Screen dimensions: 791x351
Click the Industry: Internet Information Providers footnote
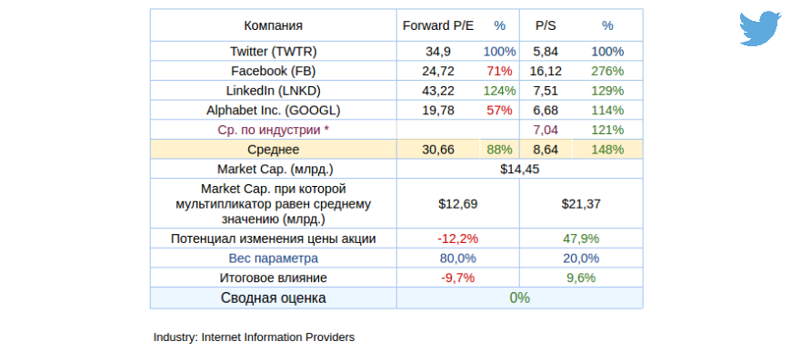click(255, 337)
